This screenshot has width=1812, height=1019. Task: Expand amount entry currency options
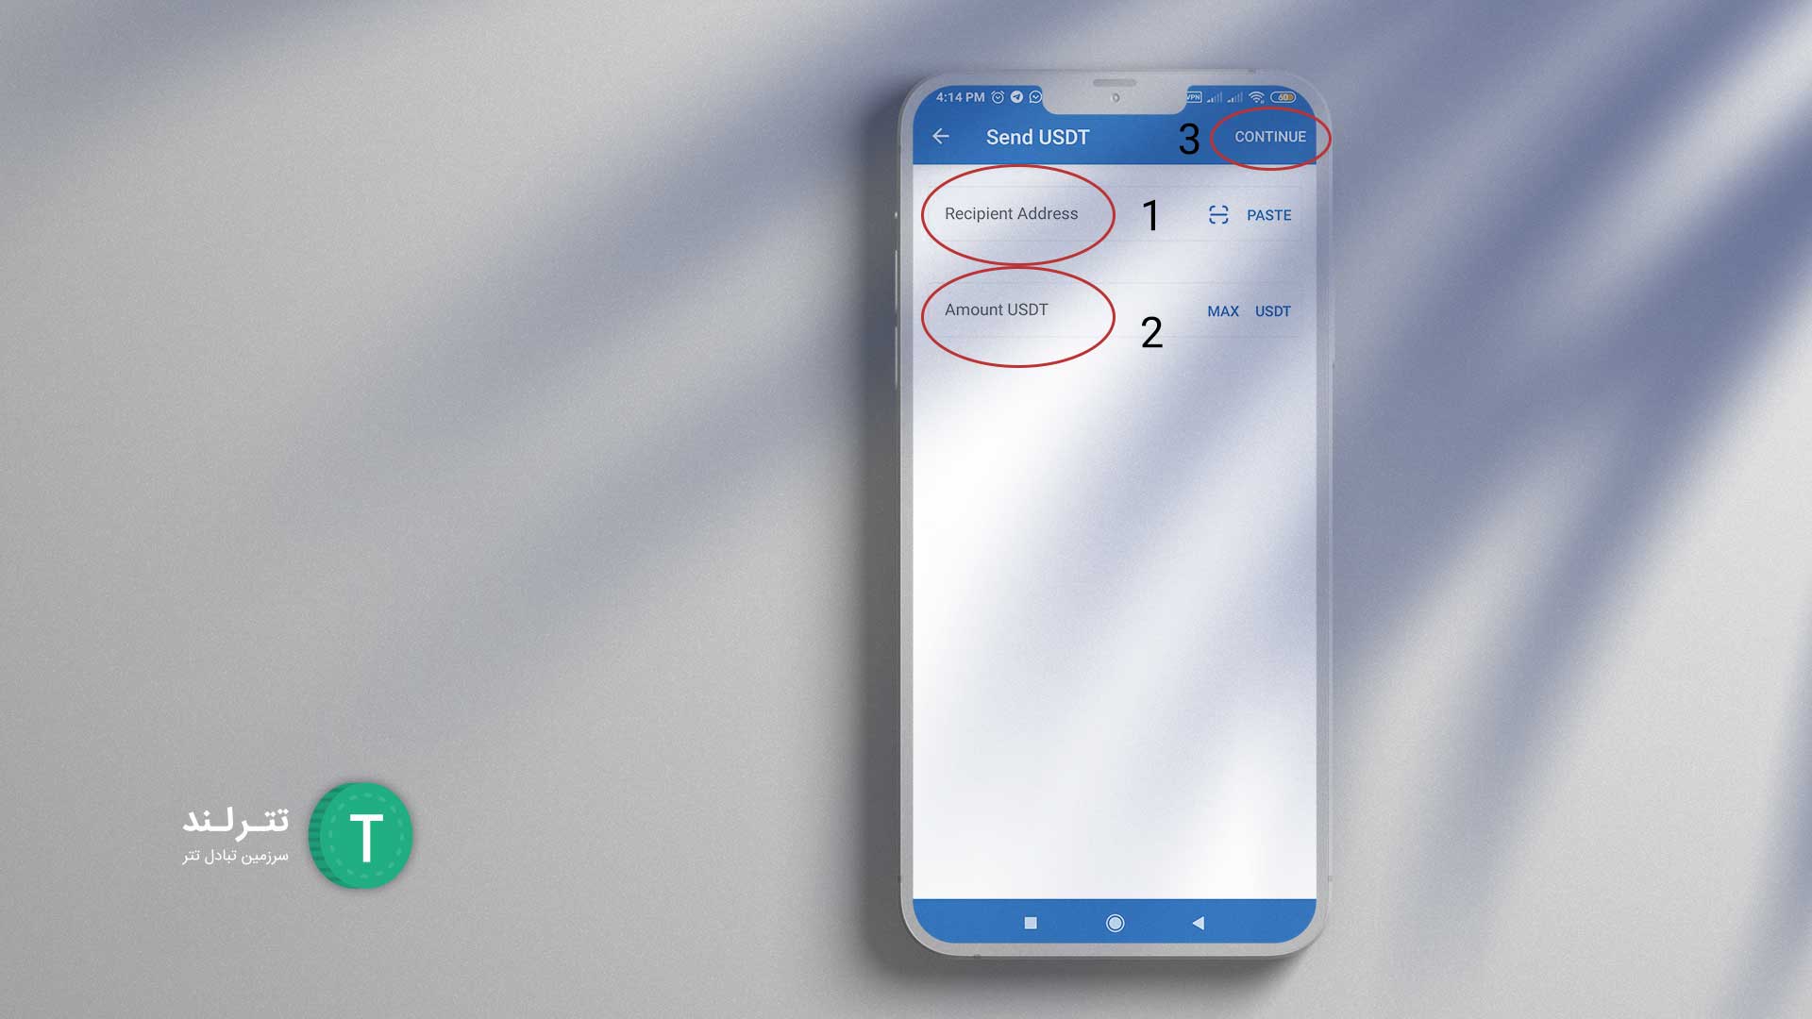pos(1272,311)
